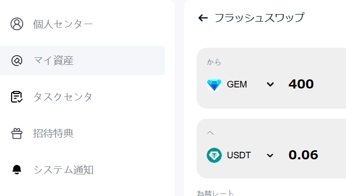
Task: Open the GEM token selector label
Action: [237, 84]
